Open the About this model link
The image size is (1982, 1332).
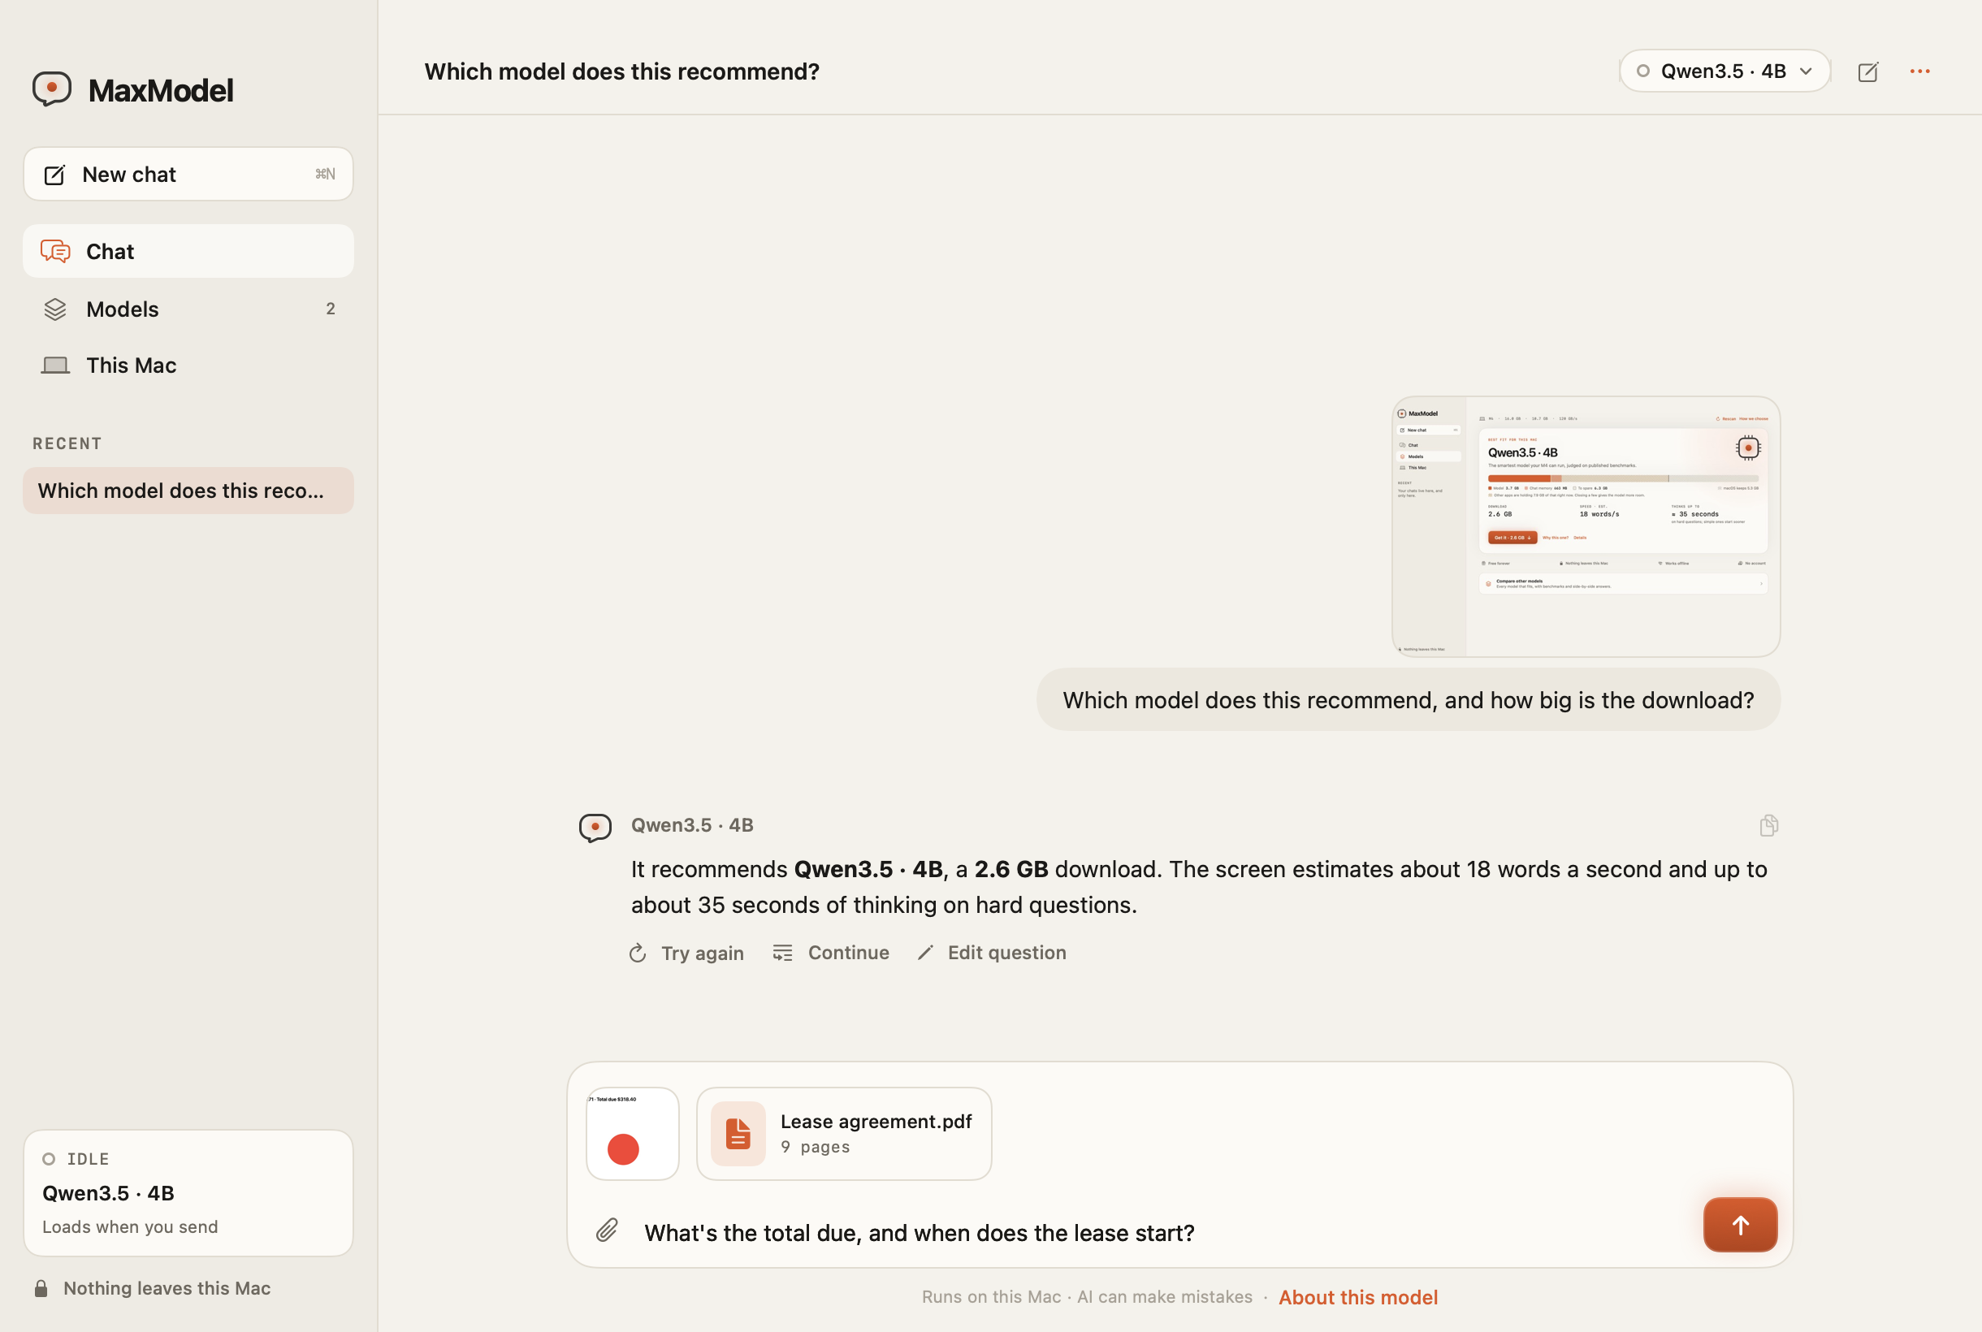pyautogui.click(x=1357, y=1297)
